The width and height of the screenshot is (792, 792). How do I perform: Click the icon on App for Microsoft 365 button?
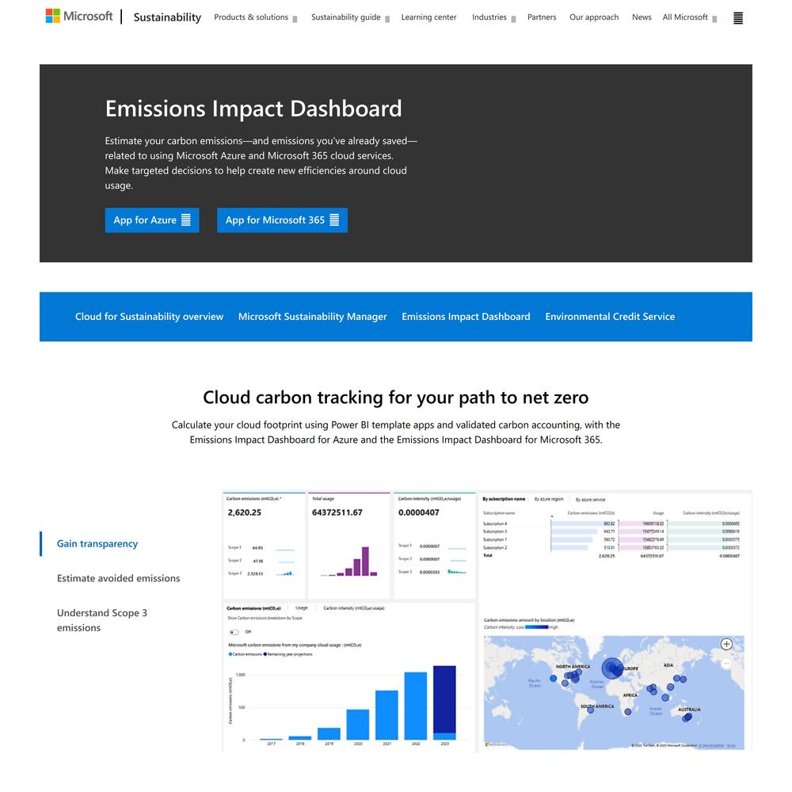[x=334, y=219]
